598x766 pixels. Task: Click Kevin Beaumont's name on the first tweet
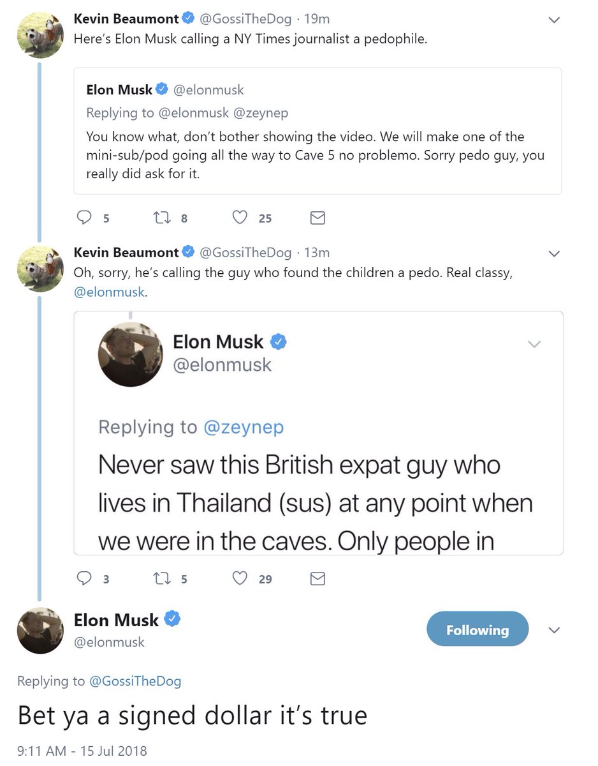(126, 19)
